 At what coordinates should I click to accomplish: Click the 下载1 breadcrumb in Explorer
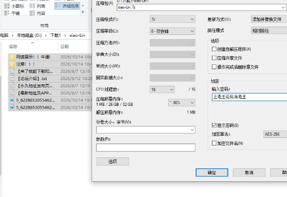coord(56,35)
